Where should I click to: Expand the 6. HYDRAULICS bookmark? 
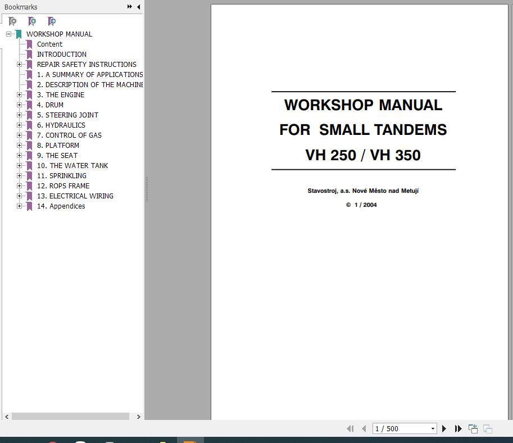tap(19, 125)
